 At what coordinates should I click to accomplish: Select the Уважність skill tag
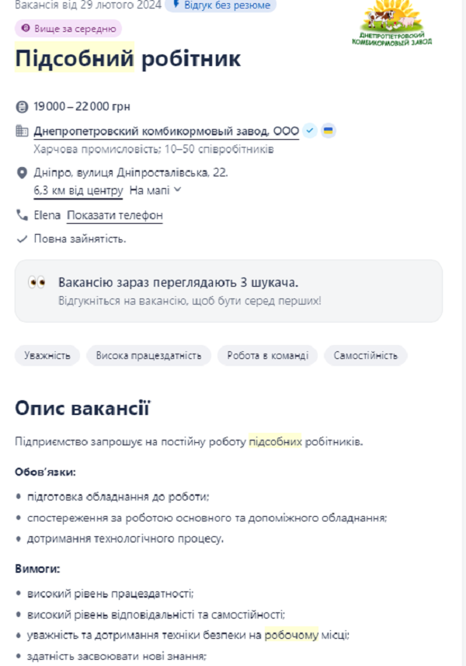[47, 356]
